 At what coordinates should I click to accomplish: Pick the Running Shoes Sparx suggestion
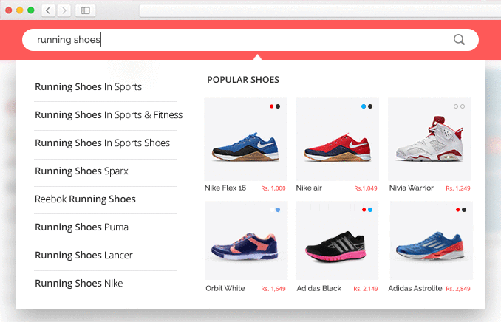[x=81, y=171]
